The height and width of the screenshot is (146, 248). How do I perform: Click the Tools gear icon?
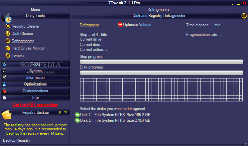[x=4, y=64]
